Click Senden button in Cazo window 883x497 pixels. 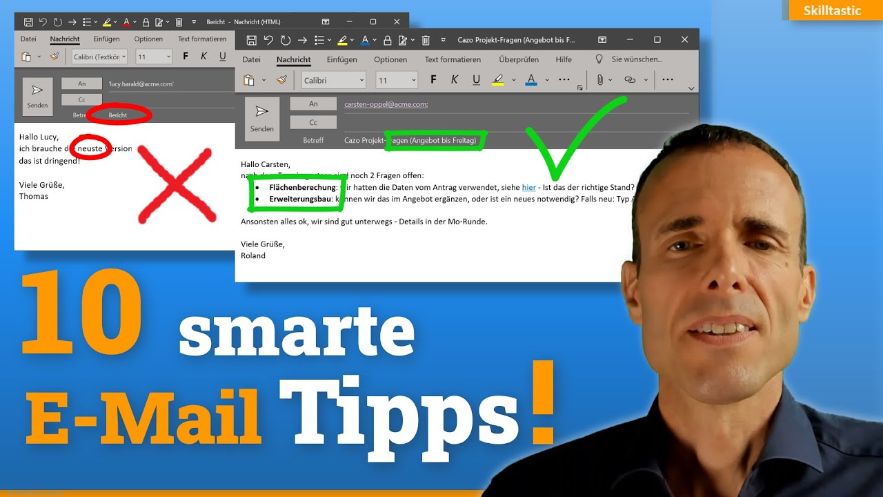262,119
